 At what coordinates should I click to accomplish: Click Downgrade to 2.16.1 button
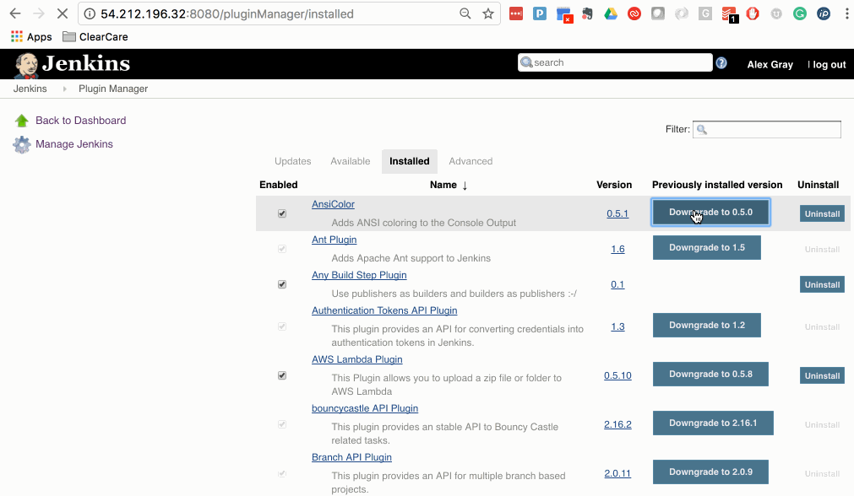point(713,423)
